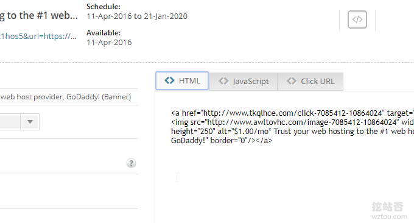
Task: Open the truncated 1hos5&url=https link
Action: pyautogui.click(x=38, y=36)
